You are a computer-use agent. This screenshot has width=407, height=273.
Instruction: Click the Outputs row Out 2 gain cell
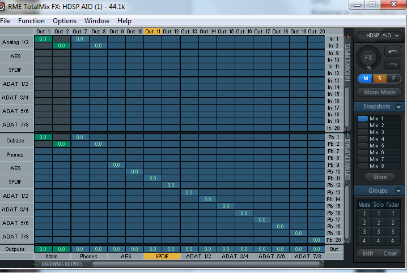[62, 249]
